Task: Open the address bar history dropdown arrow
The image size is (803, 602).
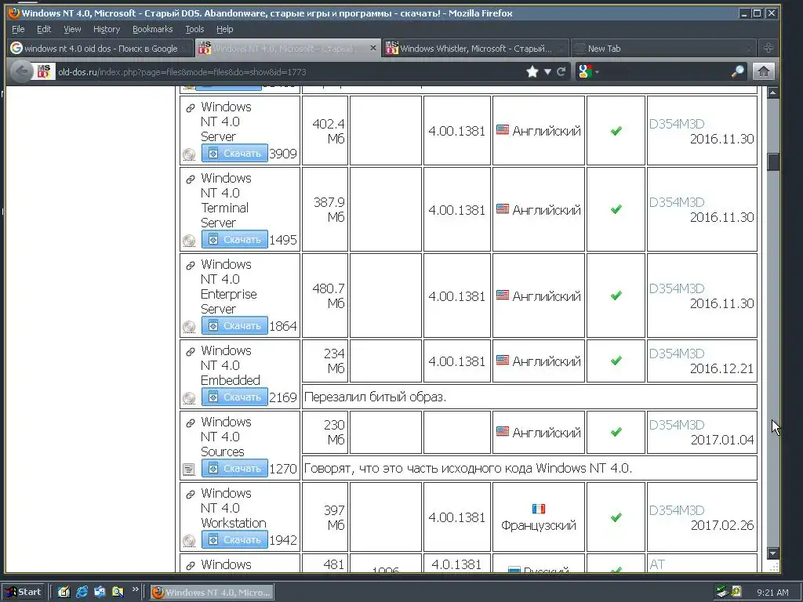Action: point(547,71)
